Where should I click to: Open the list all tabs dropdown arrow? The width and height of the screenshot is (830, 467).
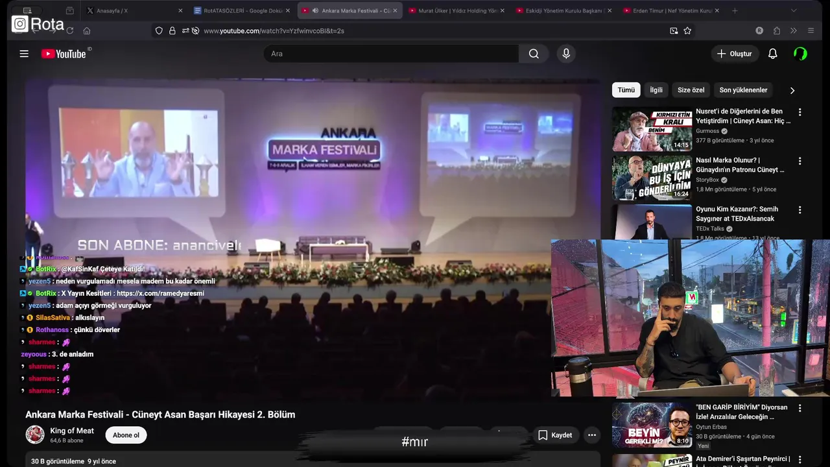tap(794, 11)
